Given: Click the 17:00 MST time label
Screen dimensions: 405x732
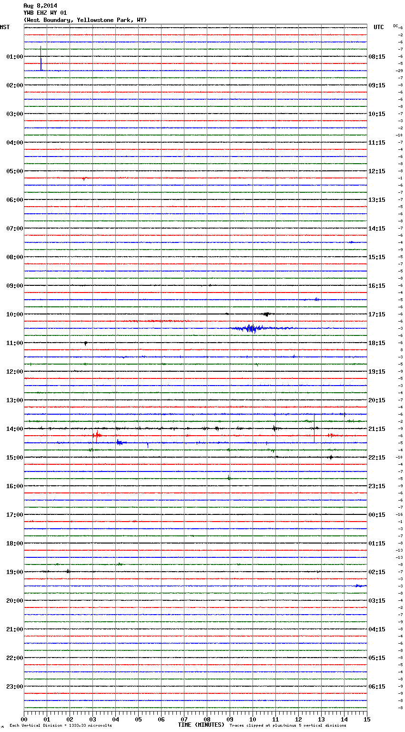Looking at the screenshot, I should pos(14,515).
